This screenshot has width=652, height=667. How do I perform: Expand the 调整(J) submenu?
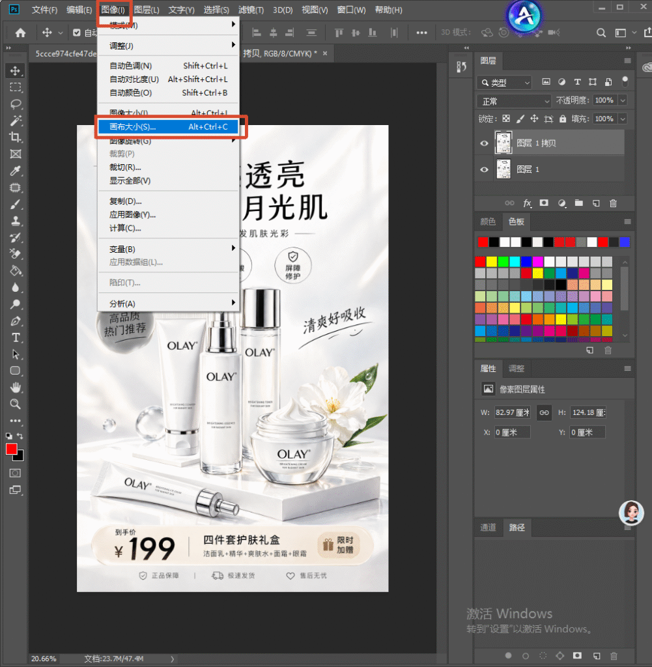(x=167, y=46)
